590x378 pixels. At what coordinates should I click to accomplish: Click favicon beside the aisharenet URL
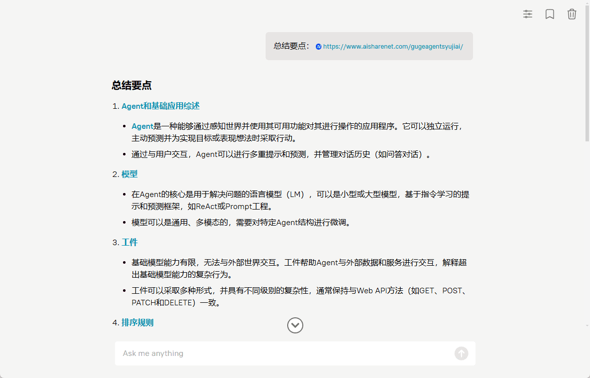318,47
